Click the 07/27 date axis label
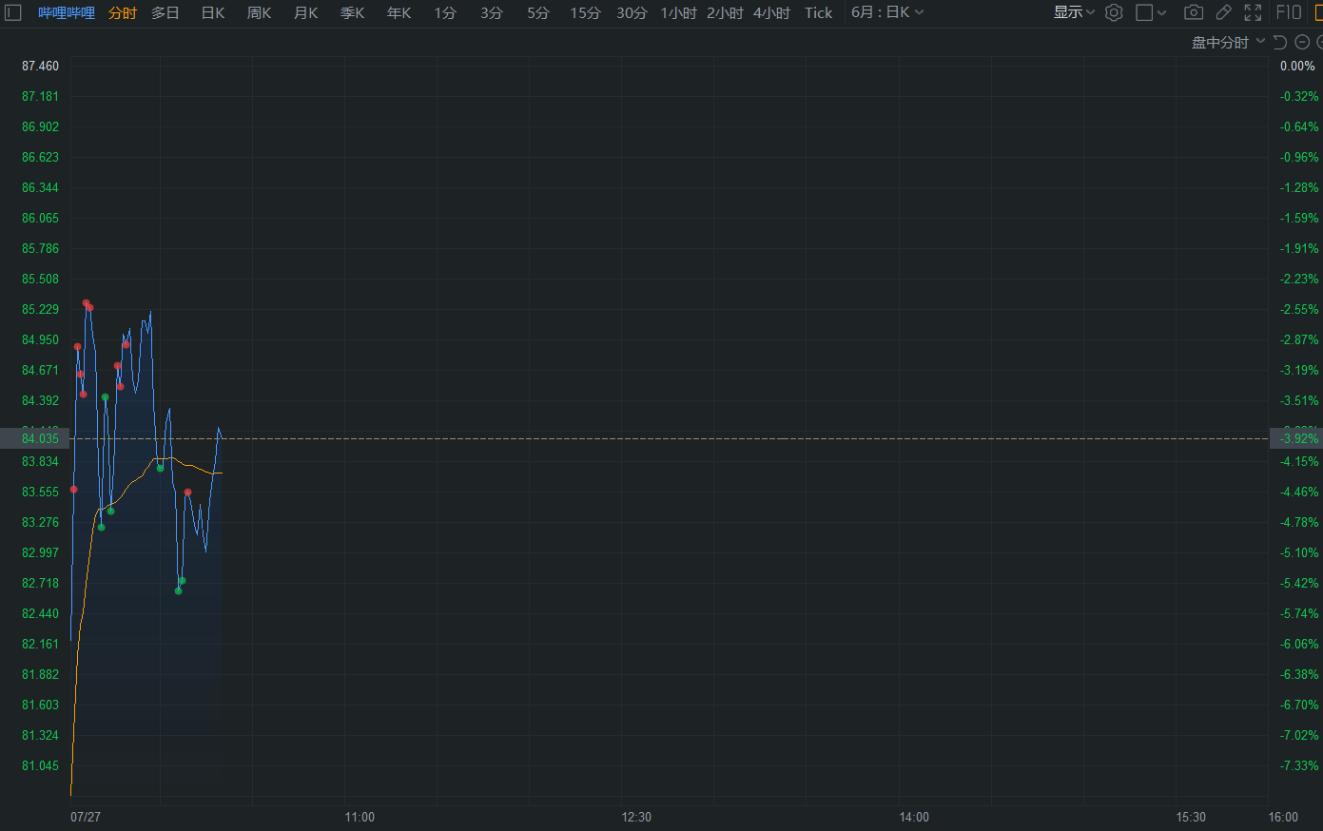Screen dimensions: 1323x831 click(x=86, y=817)
